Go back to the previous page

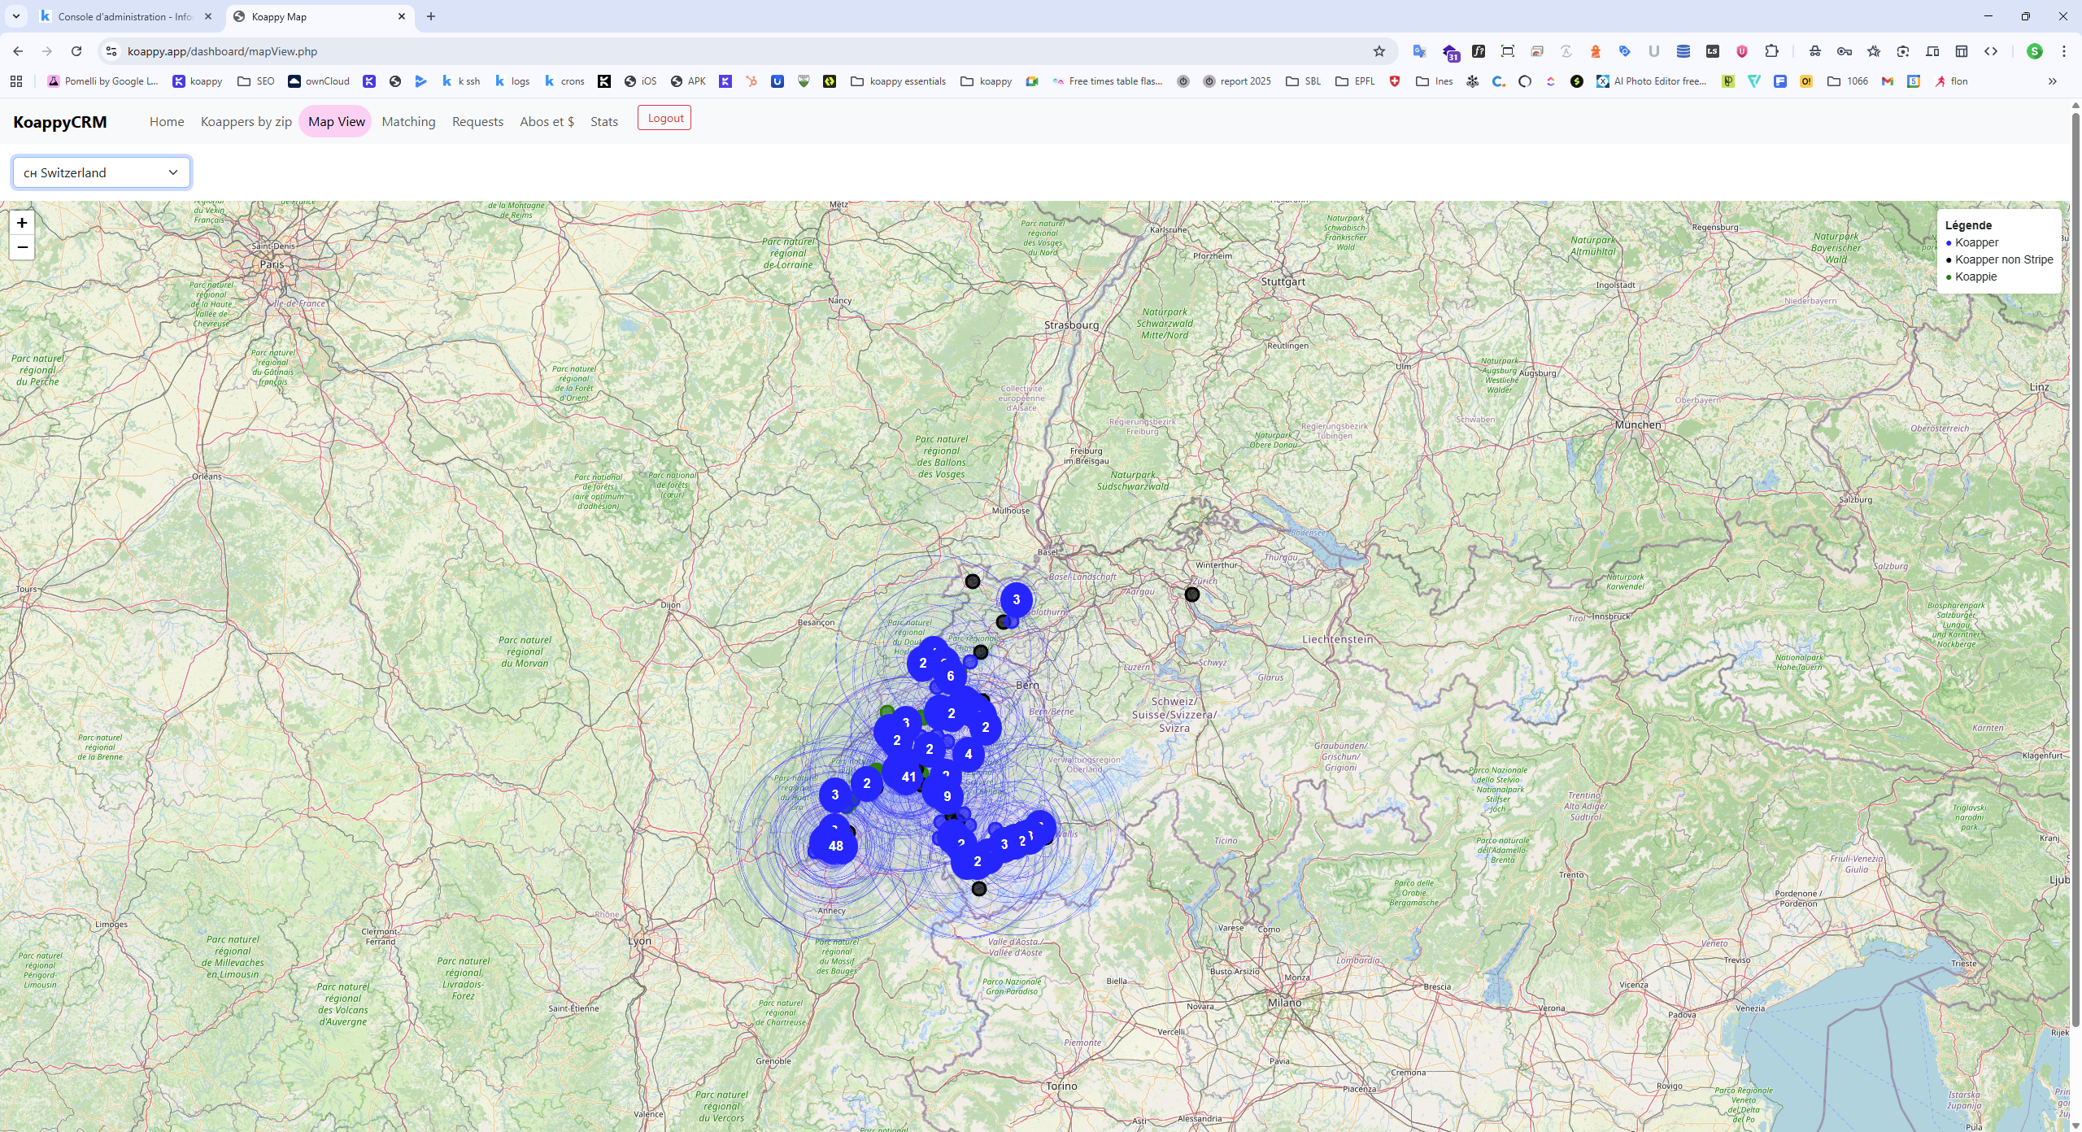click(18, 51)
